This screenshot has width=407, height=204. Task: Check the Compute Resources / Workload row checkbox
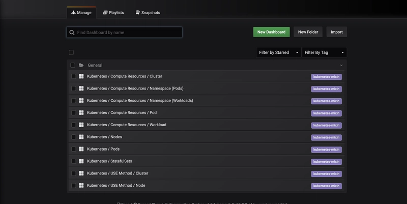point(73,125)
